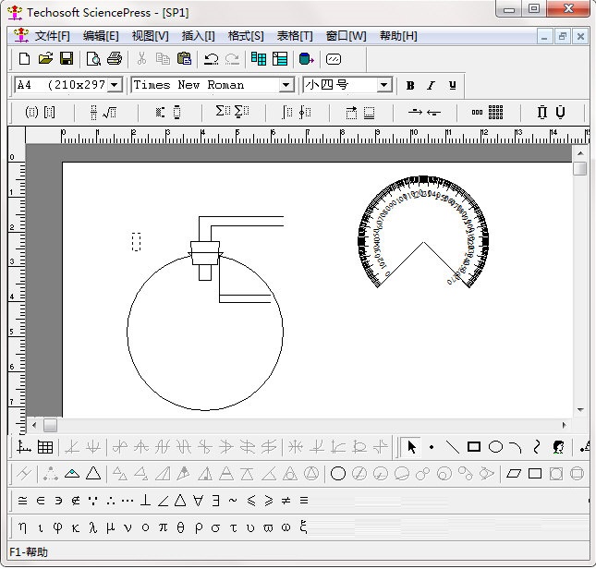The width and height of the screenshot is (596, 569).
Task: Open the 文件[F] menu
Action: point(52,36)
